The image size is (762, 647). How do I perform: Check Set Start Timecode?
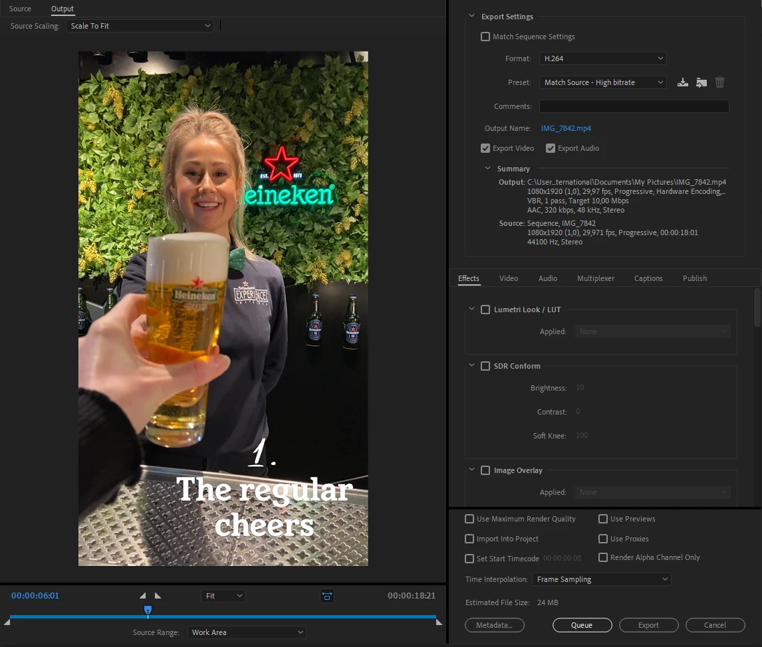point(469,559)
